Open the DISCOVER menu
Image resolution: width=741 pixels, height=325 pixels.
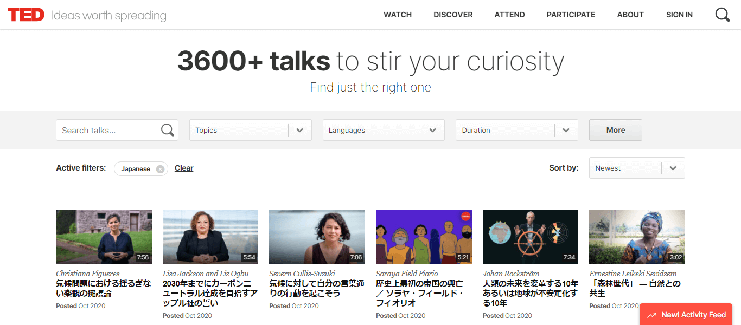(x=453, y=15)
